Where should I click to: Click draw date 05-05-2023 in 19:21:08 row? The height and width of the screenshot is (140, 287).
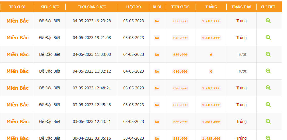133,38
